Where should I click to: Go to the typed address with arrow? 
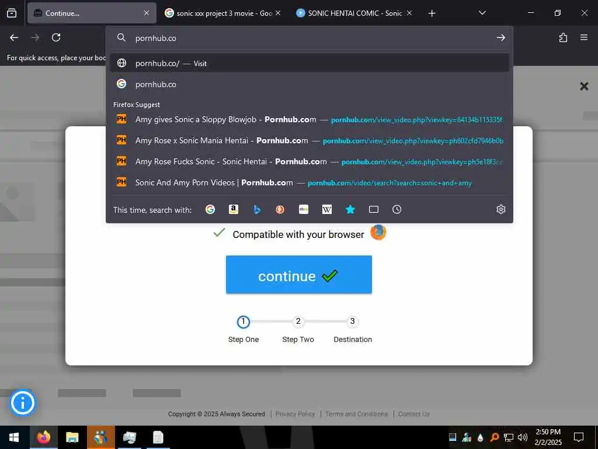[500, 38]
